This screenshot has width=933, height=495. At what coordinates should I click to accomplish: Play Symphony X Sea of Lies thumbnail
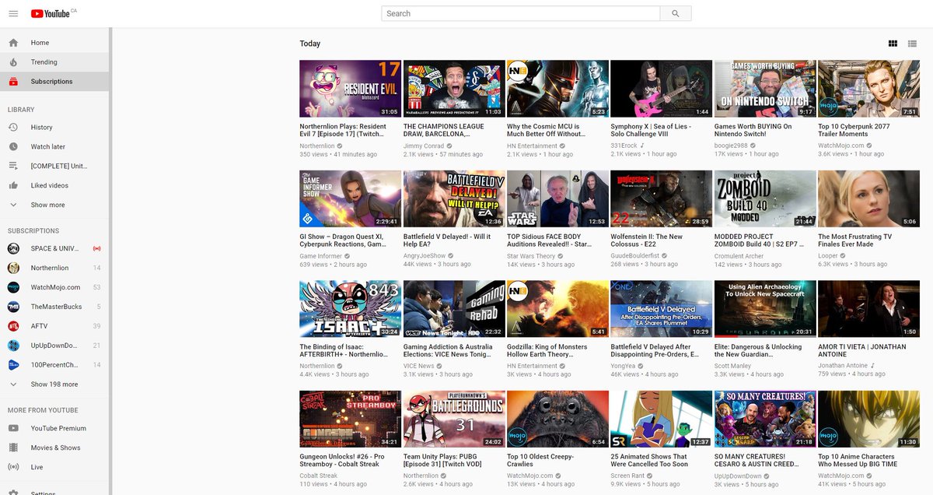click(x=662, y=89)
